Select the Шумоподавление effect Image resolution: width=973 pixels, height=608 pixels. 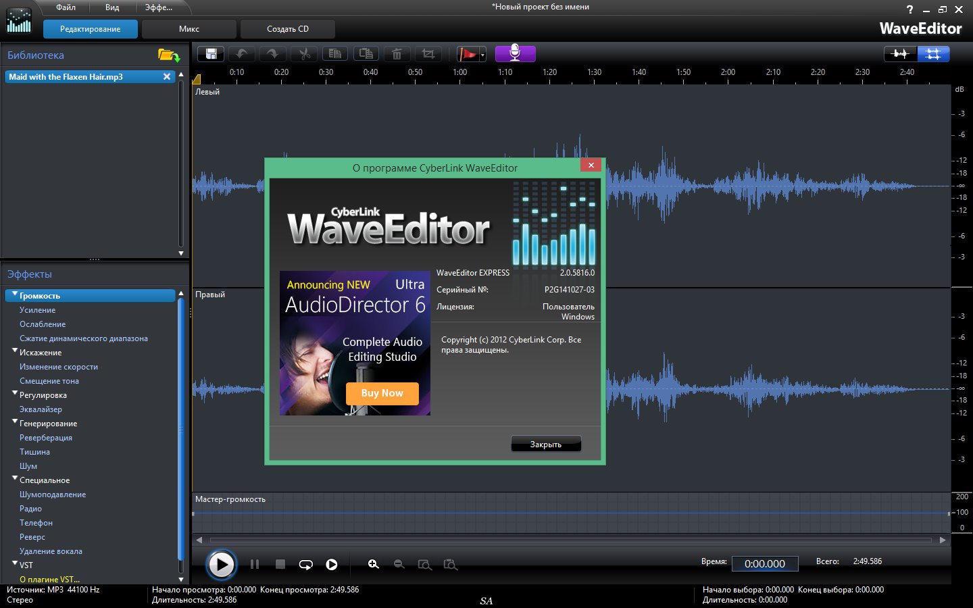(x=53, y=495)
